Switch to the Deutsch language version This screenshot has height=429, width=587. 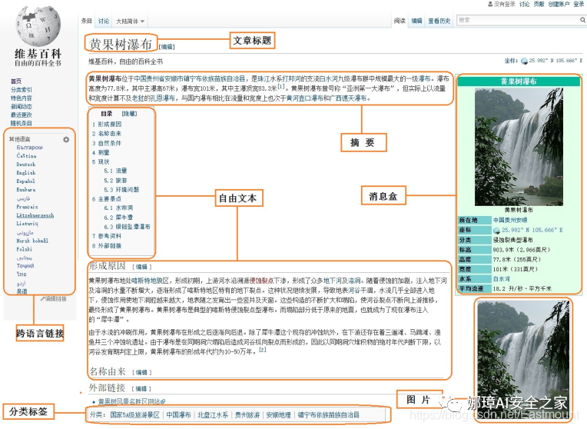pyautogui.click(x=26, y=165)
